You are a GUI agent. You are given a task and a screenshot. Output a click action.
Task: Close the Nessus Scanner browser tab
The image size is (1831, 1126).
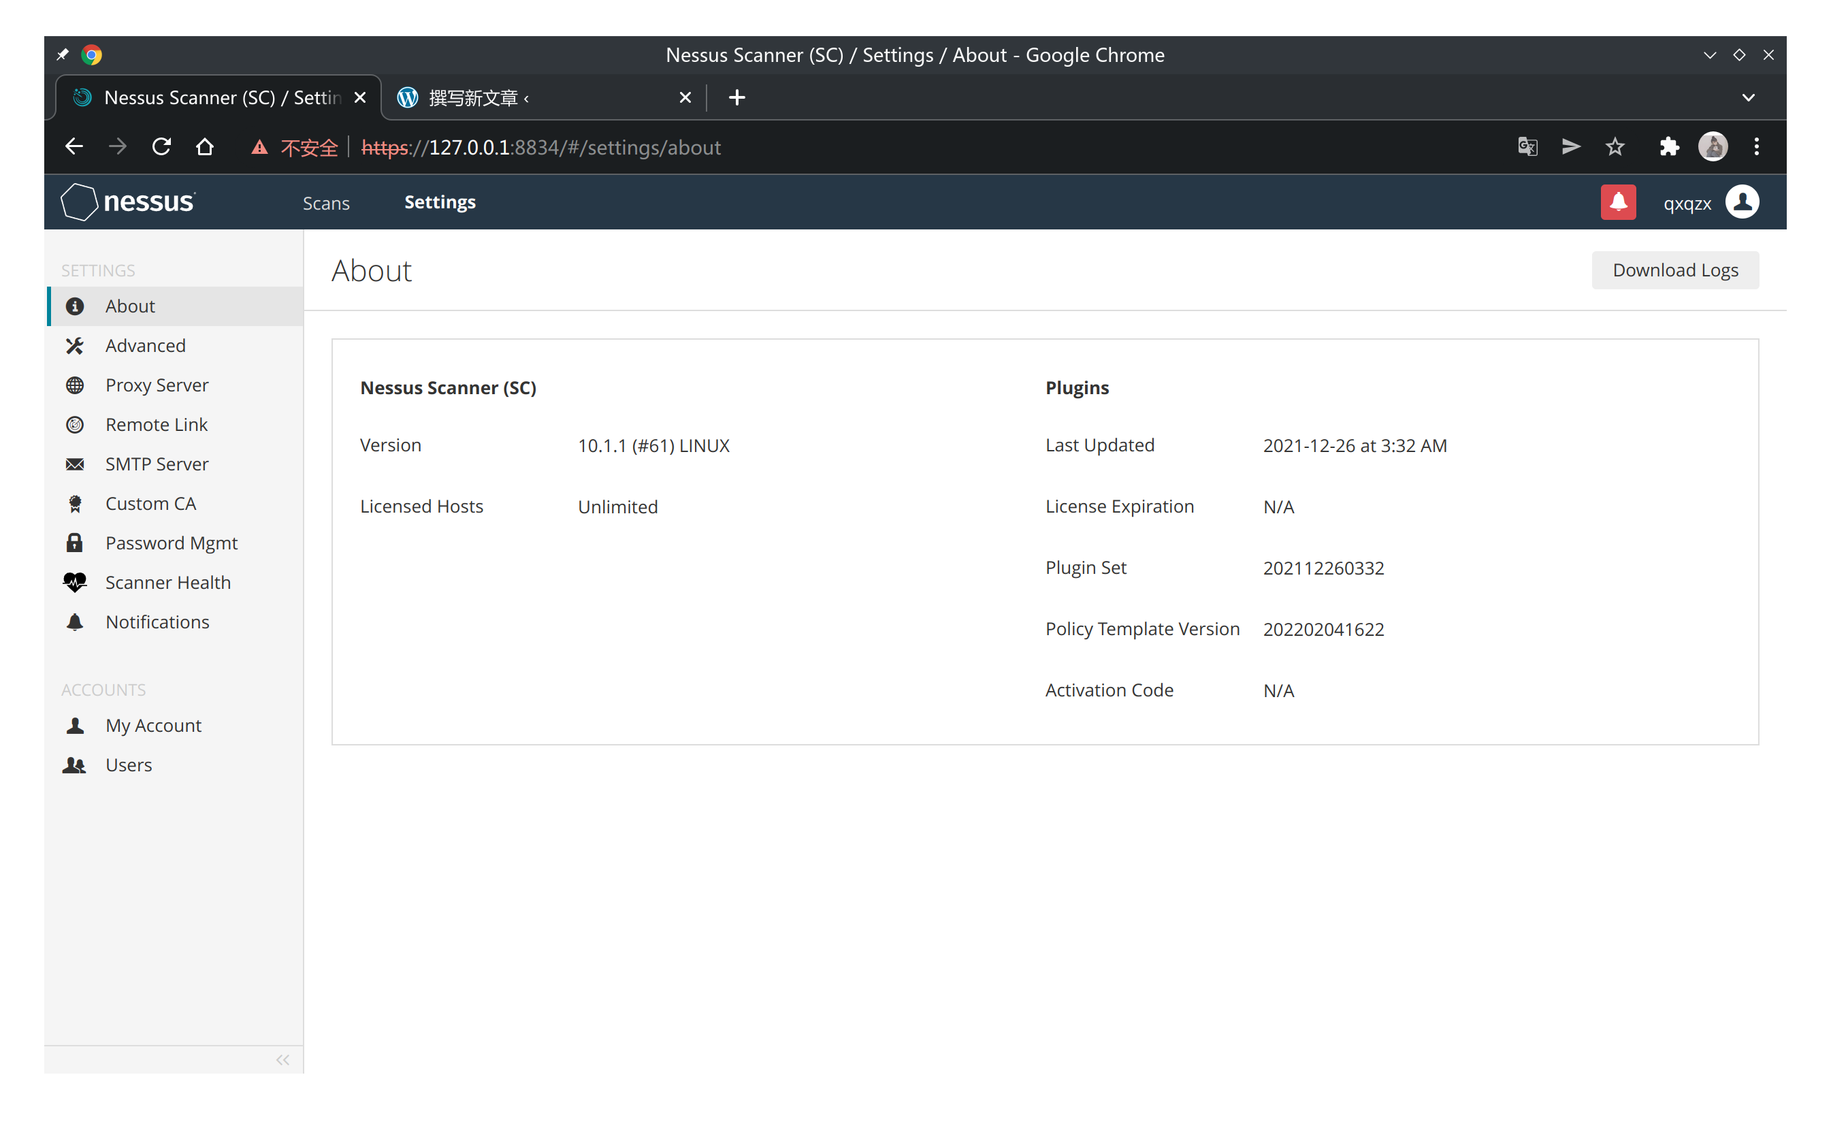coord(359,97)
